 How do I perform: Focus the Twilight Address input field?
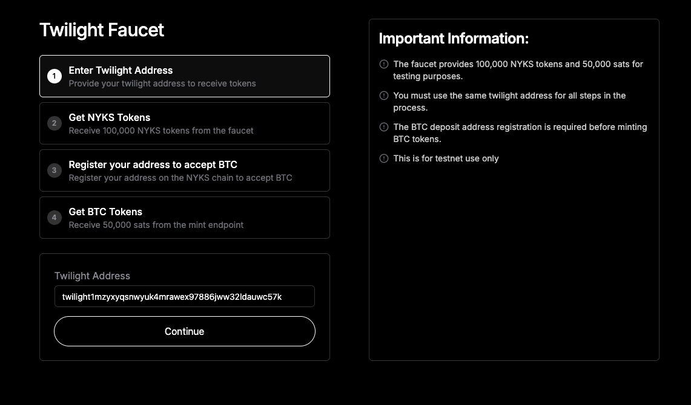click(185, 297)
